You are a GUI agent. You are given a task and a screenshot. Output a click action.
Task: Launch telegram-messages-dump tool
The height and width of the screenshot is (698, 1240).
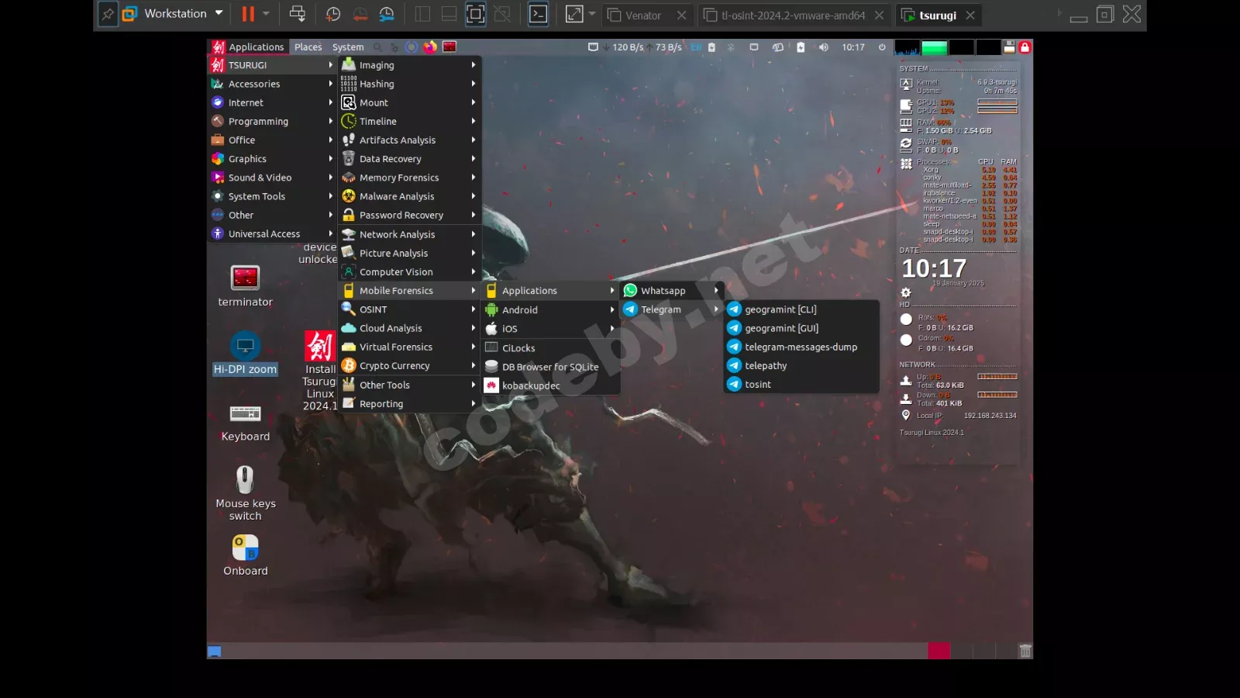[x=801, y=347]
